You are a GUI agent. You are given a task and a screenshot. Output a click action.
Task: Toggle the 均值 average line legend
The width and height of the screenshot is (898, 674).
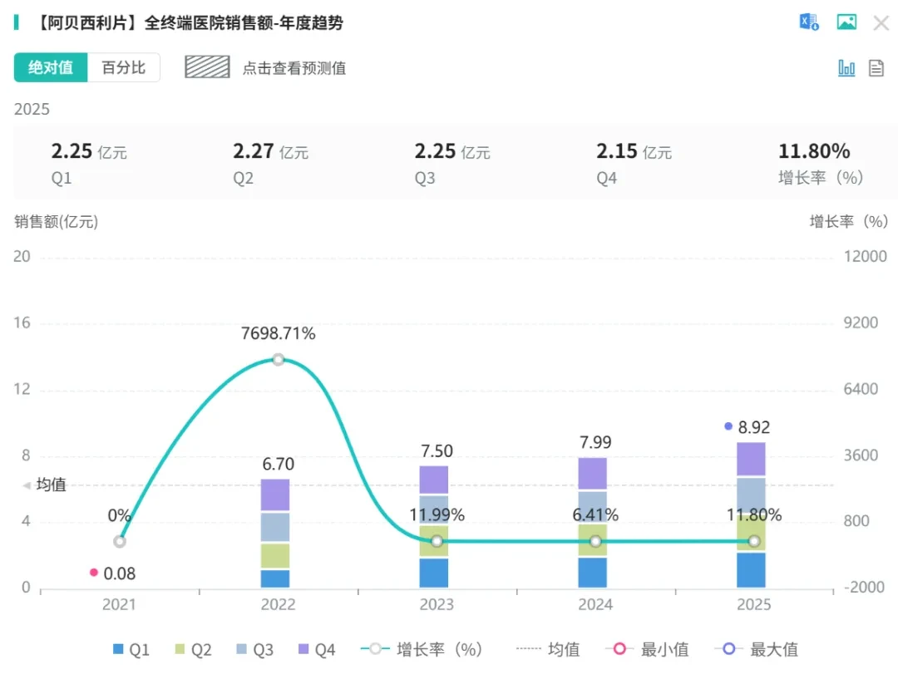[547, 649]
